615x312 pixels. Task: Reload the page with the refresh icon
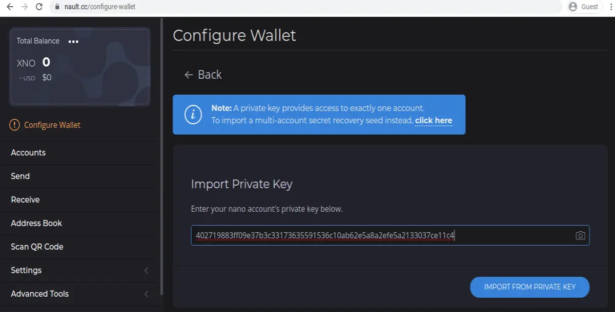39,7
